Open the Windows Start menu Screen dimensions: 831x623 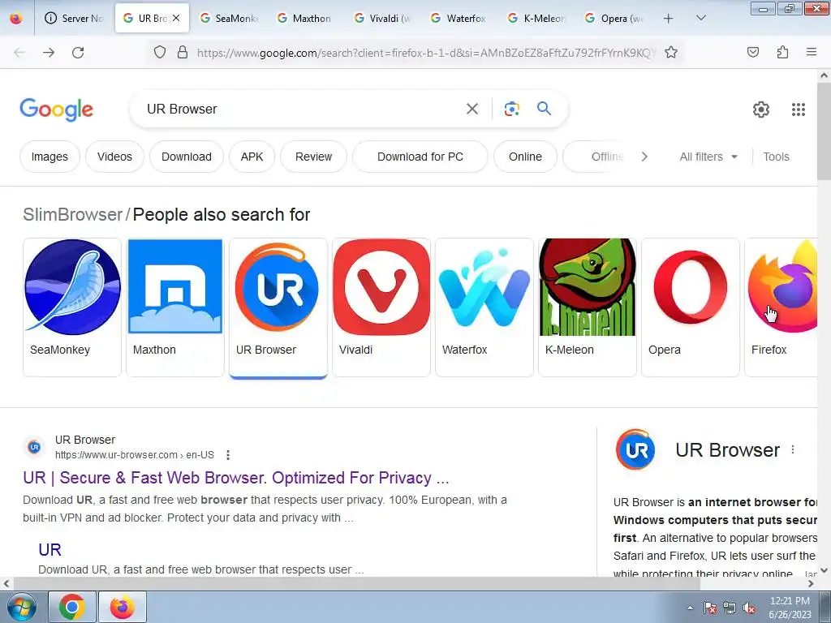tap(22, 607)
